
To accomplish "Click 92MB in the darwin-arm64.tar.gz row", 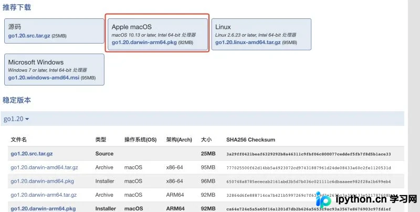I will click(x=208, y=195).
